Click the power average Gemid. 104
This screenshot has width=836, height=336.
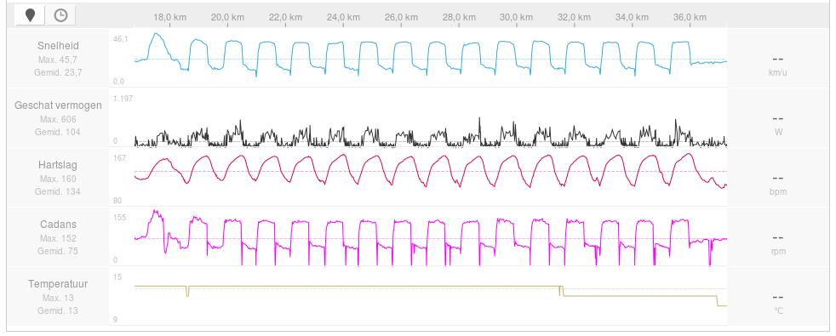[58, 132]
